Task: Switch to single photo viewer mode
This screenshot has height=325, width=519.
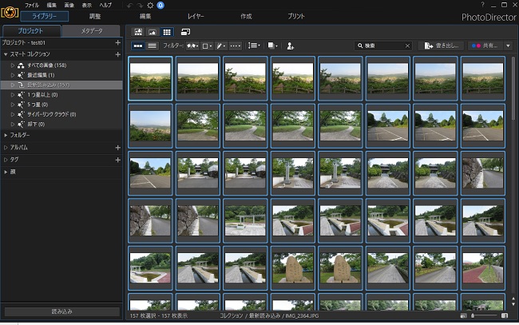Action: coord(152,31)
